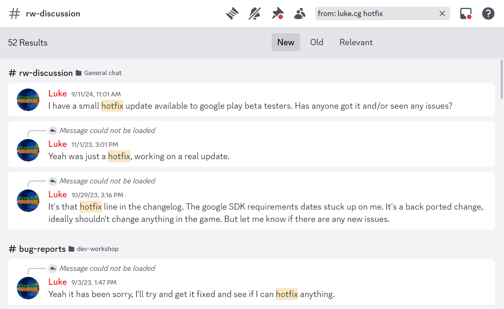Click timestamp 9/3/23, 1:47 PM
Viewport: 504px width, 309px height.
tap(94, 282)
